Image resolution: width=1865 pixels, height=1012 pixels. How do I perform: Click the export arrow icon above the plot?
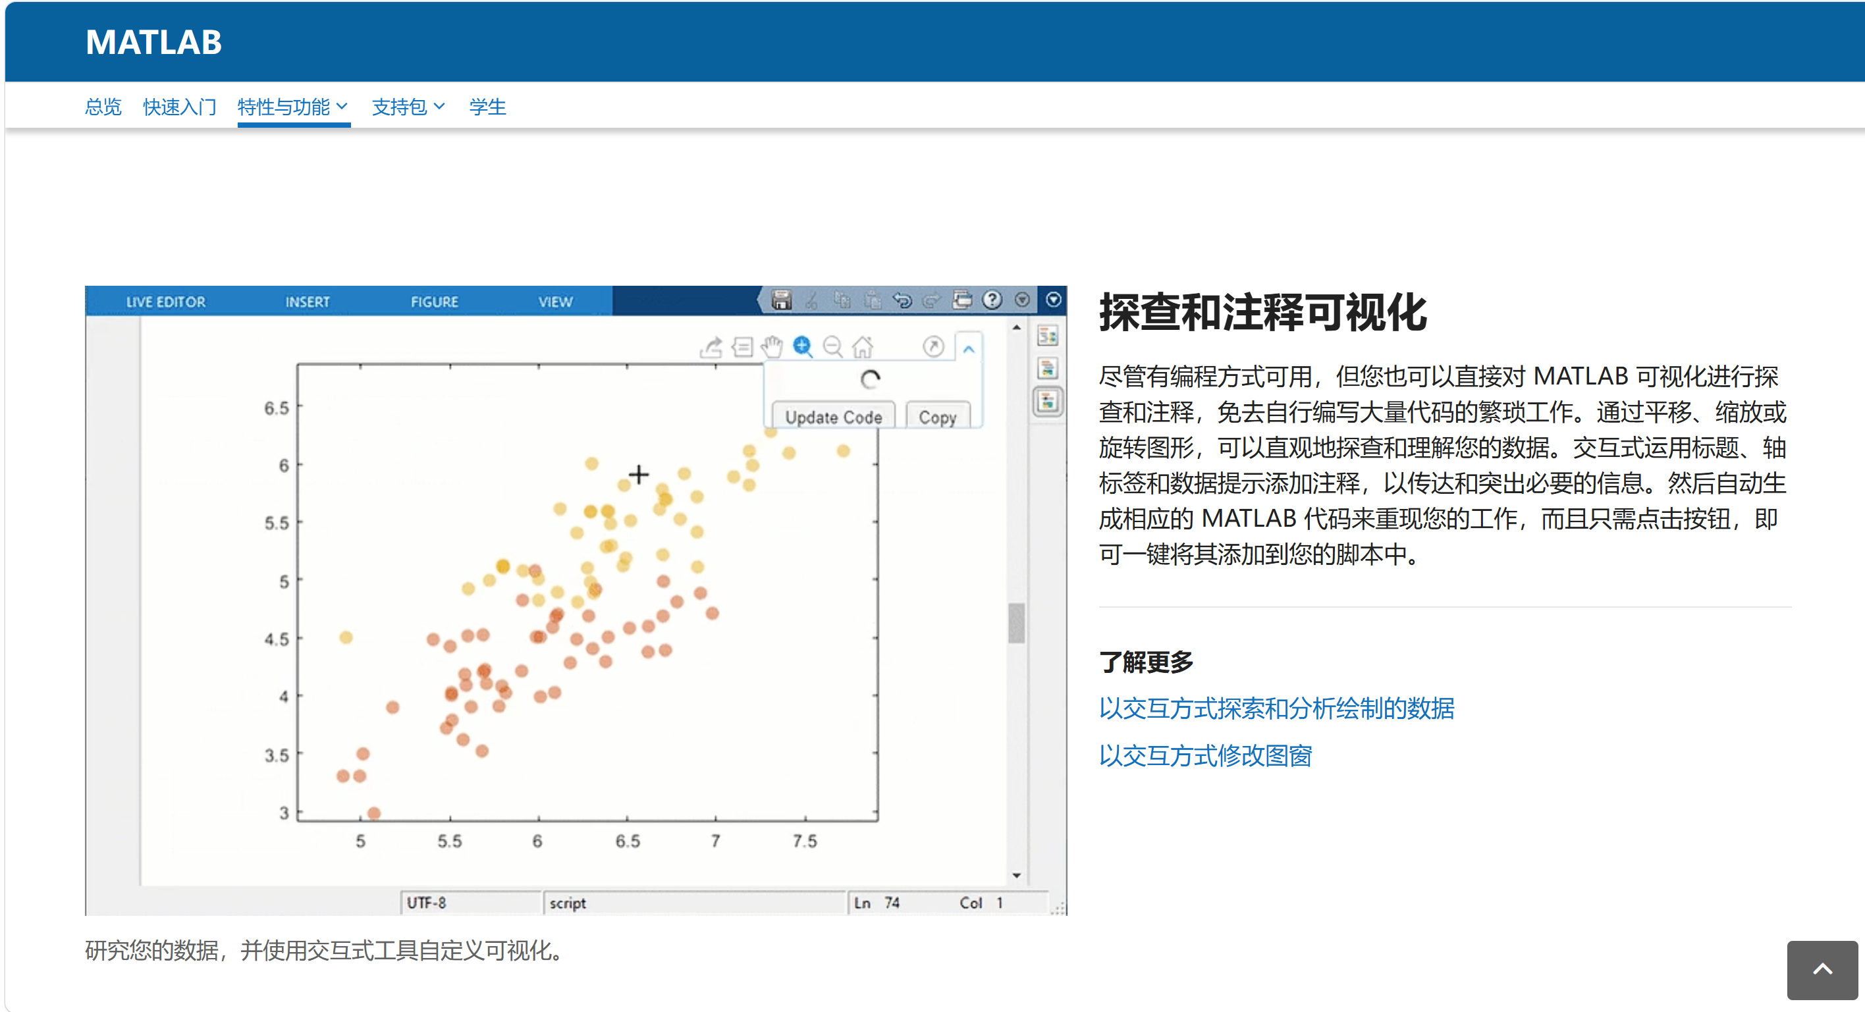point(711,347)
